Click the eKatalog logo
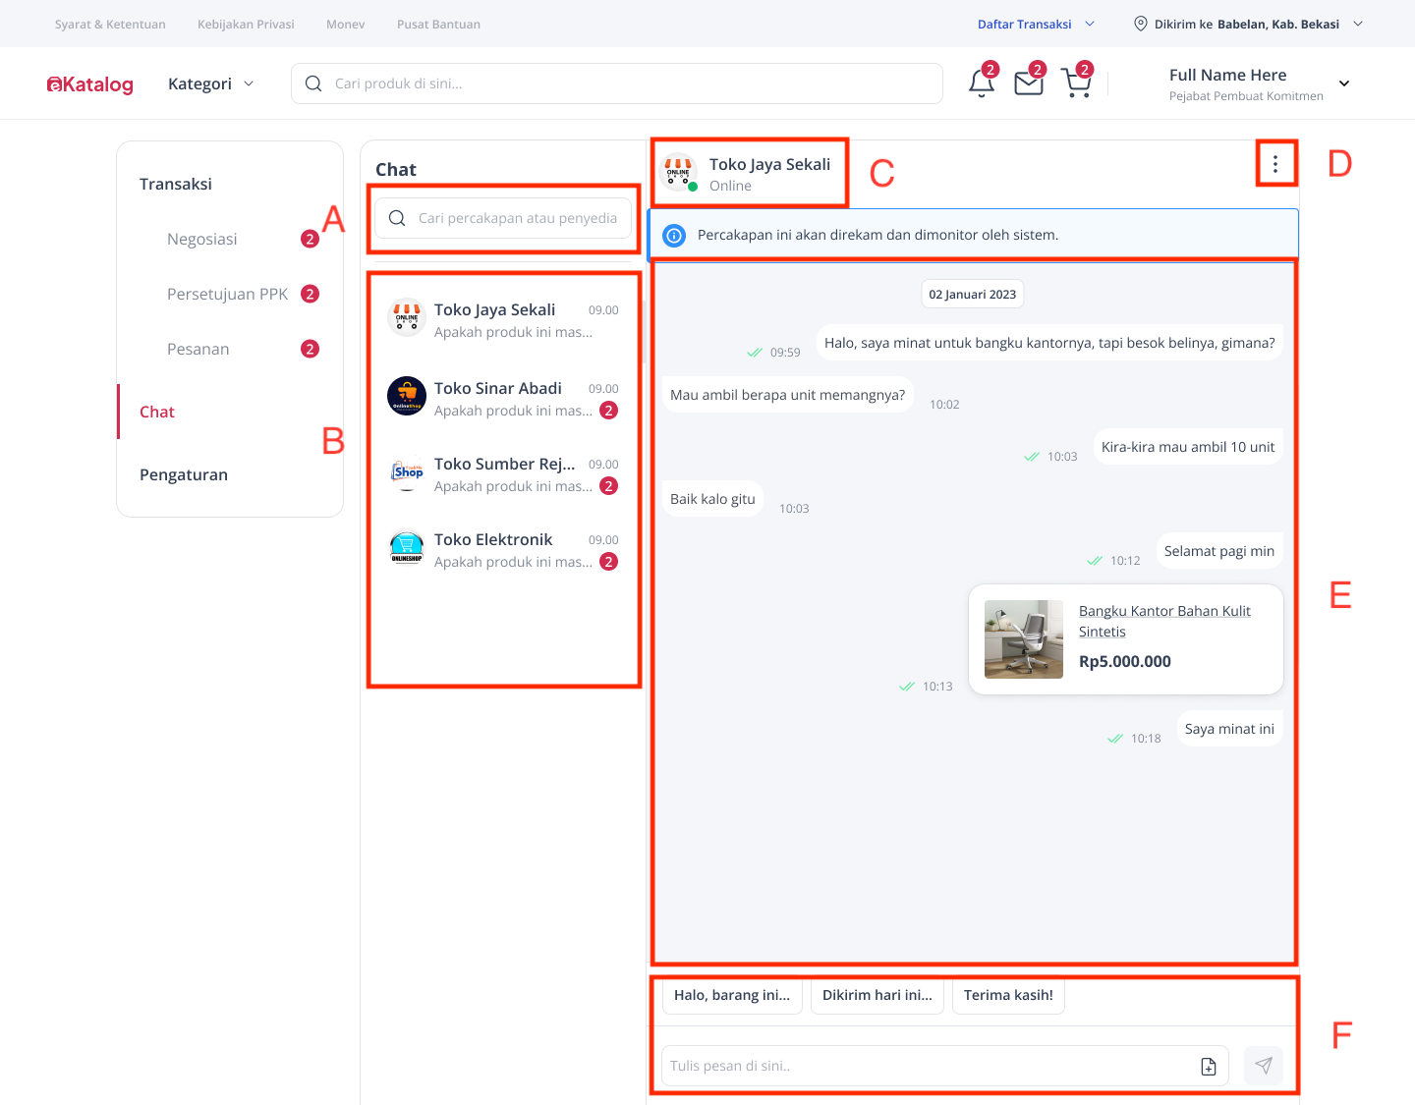The width and height of the screenshot is (1415, 1105). pyautogui.click(x=89, y=83)
